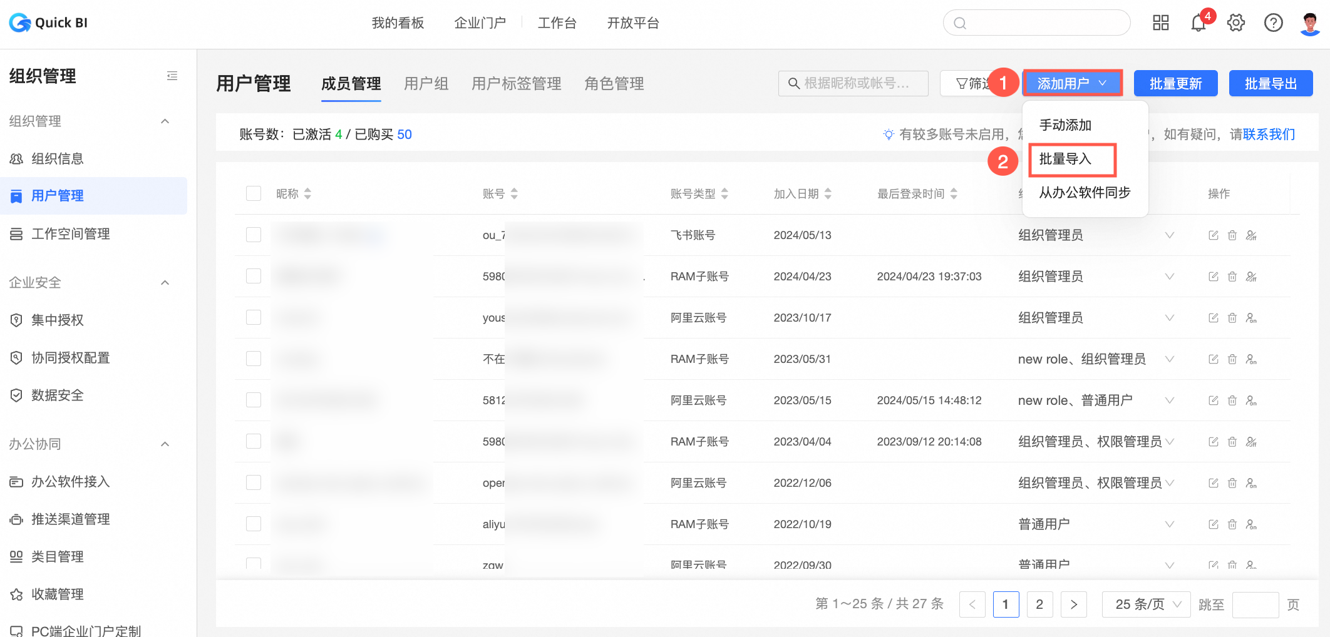Check the 2024/05/13 飞书账号 row checkbox
Screen dimensions: 1330x637
(x=254, y=235)
